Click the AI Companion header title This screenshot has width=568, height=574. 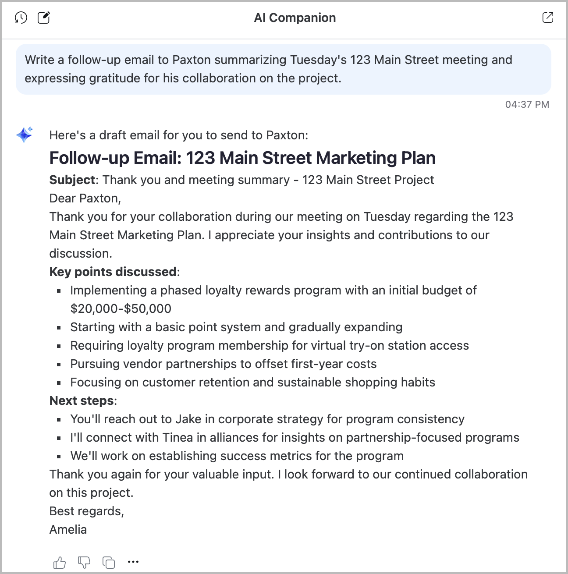pos(295,18)
